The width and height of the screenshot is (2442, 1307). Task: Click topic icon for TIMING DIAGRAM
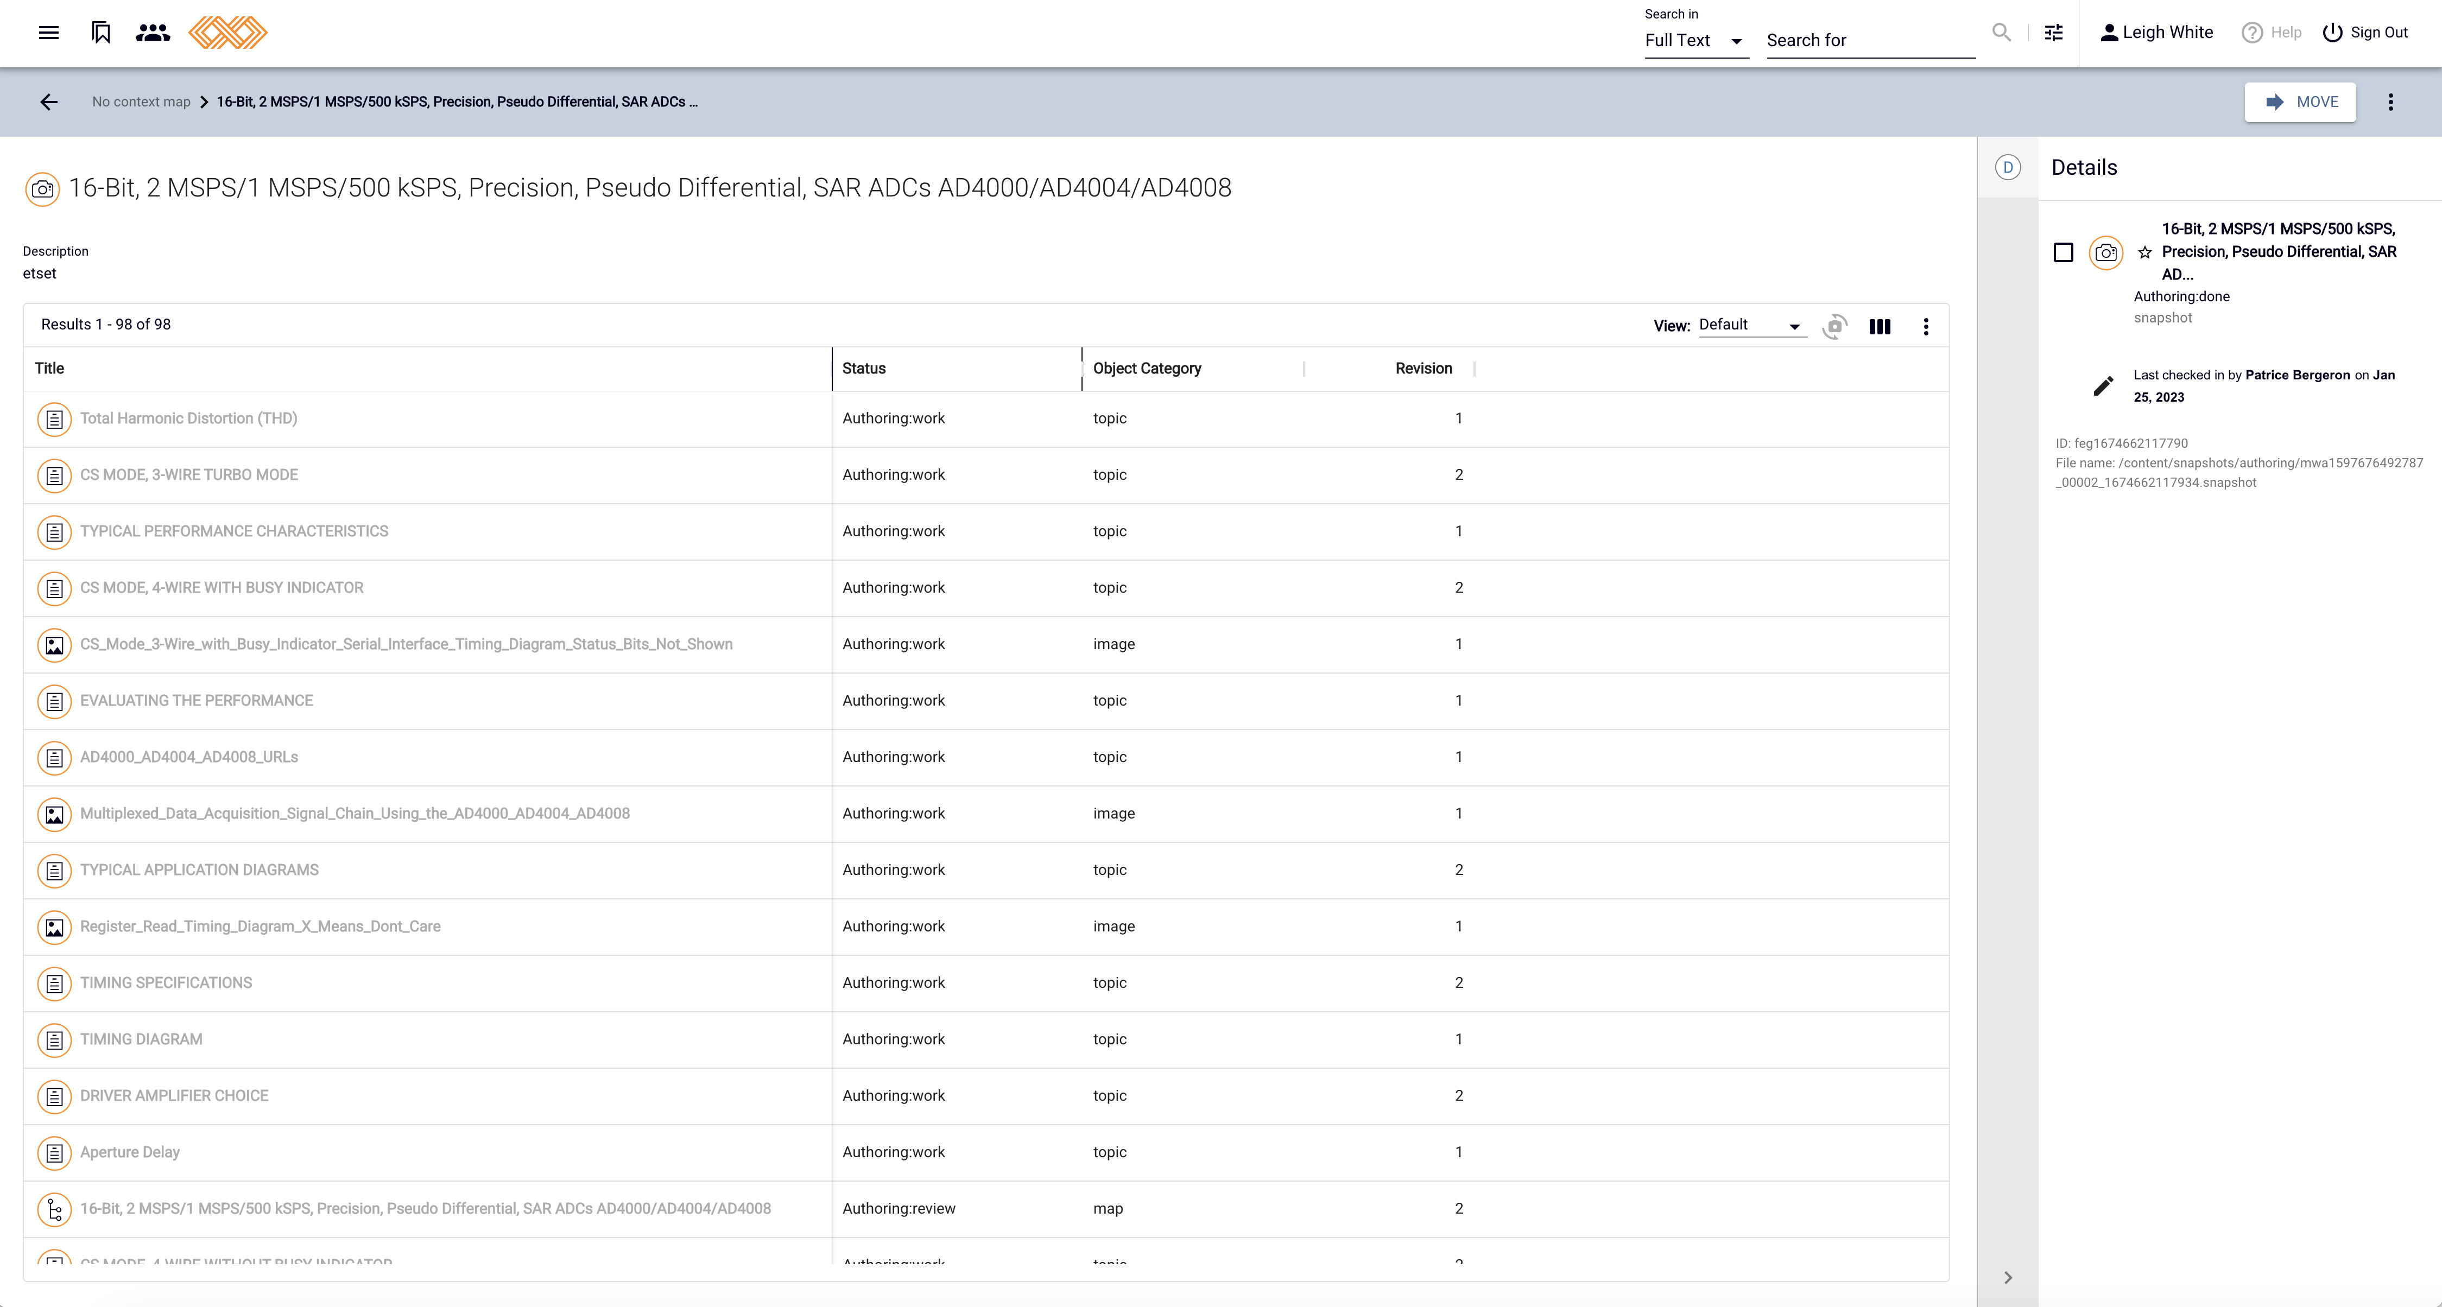[54, 1040]
